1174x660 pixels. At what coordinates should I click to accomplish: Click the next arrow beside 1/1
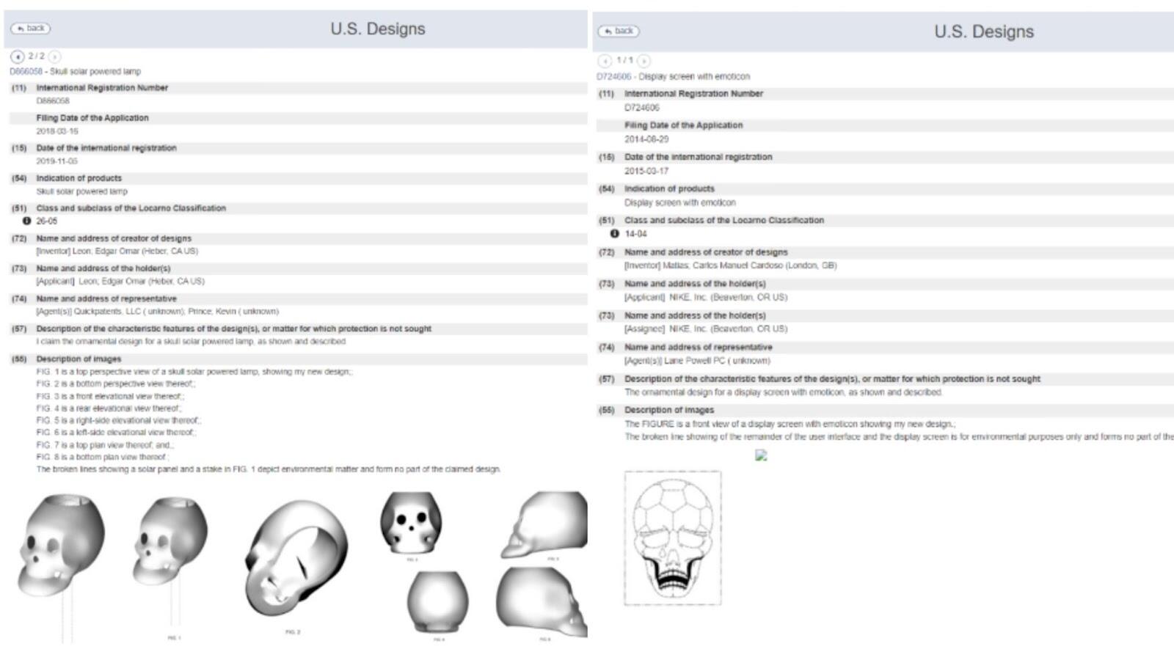click(643, 61)
